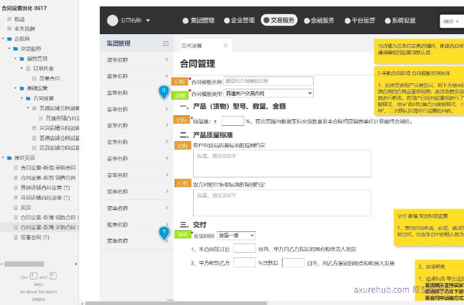
Task: Click the %货款后 percentage input box
Action: pyautogui.click(x=244, y=263)
